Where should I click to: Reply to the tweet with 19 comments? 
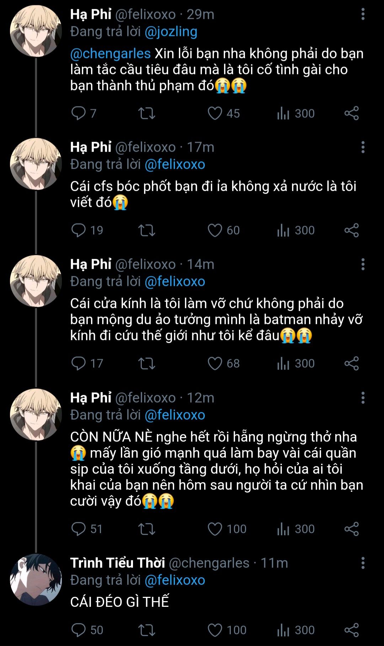point(78,230)
